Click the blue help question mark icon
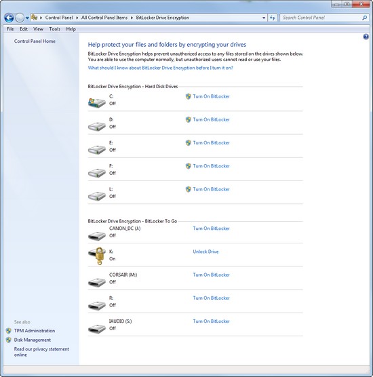Viewport: 373px width, 377px height. pyautogui.click(x=366, y=37)
